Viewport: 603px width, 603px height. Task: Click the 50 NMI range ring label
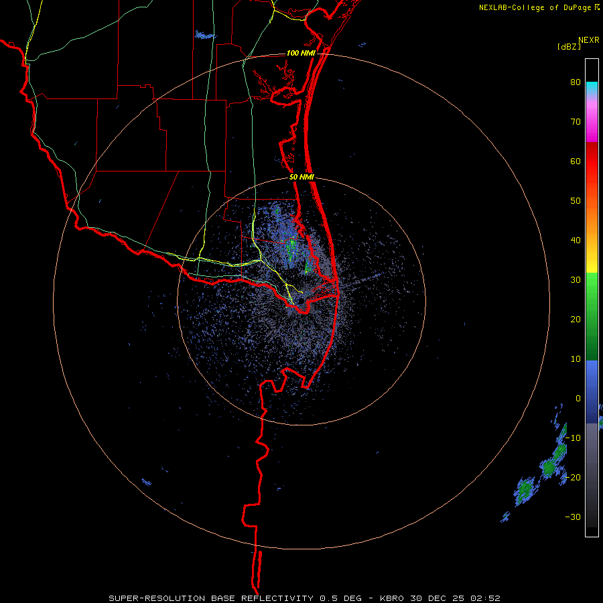point(301,178)
